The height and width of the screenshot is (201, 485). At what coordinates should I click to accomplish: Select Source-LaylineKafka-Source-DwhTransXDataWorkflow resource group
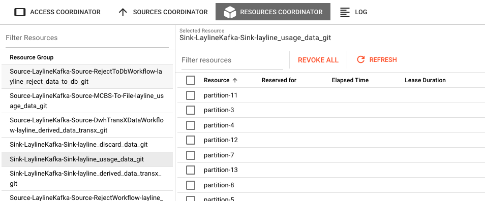tap(87, 125)
